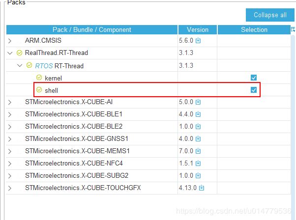
Task: Select the STMicroelectronics.X-CUBE-MEMS1 row text
Action: pyautogui.click(x=77, y=151)
